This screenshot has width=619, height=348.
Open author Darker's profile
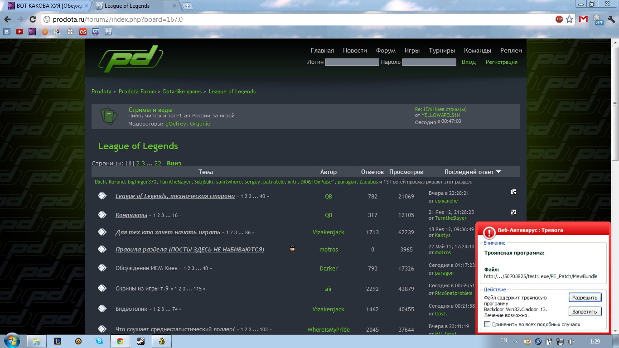point(329,268)
